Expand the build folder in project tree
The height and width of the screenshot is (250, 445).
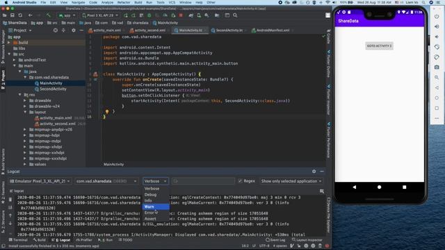click(x=9, y=42)
